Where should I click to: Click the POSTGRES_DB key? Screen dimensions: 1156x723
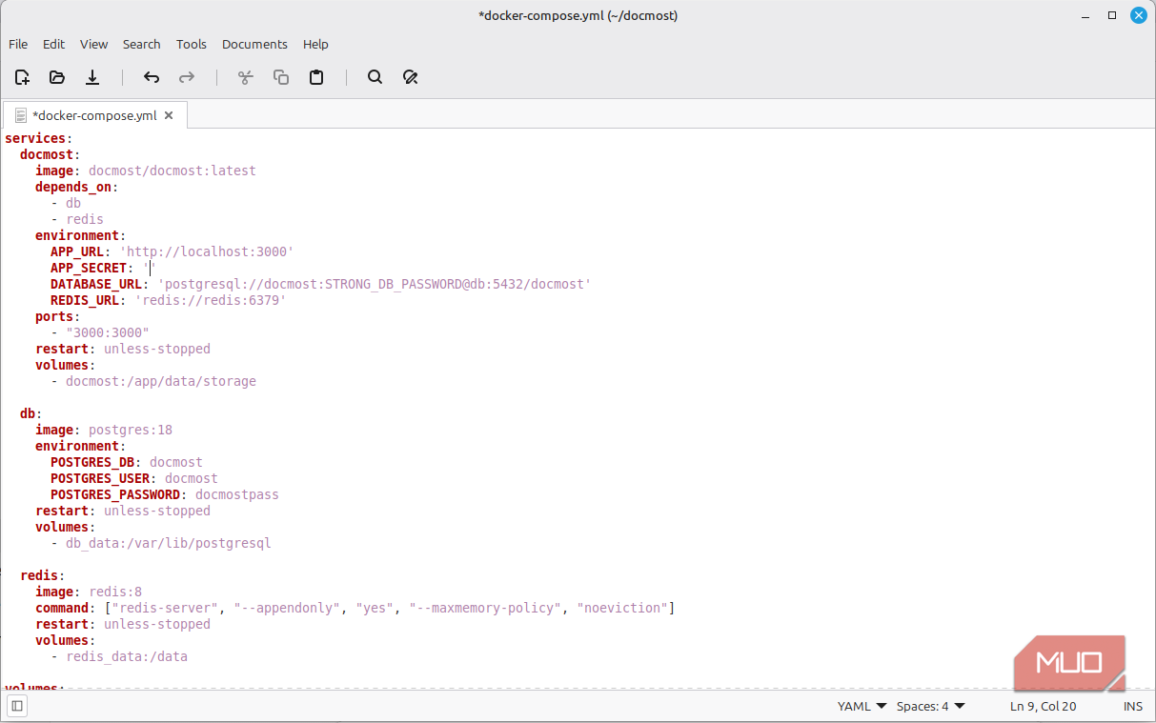92,463
